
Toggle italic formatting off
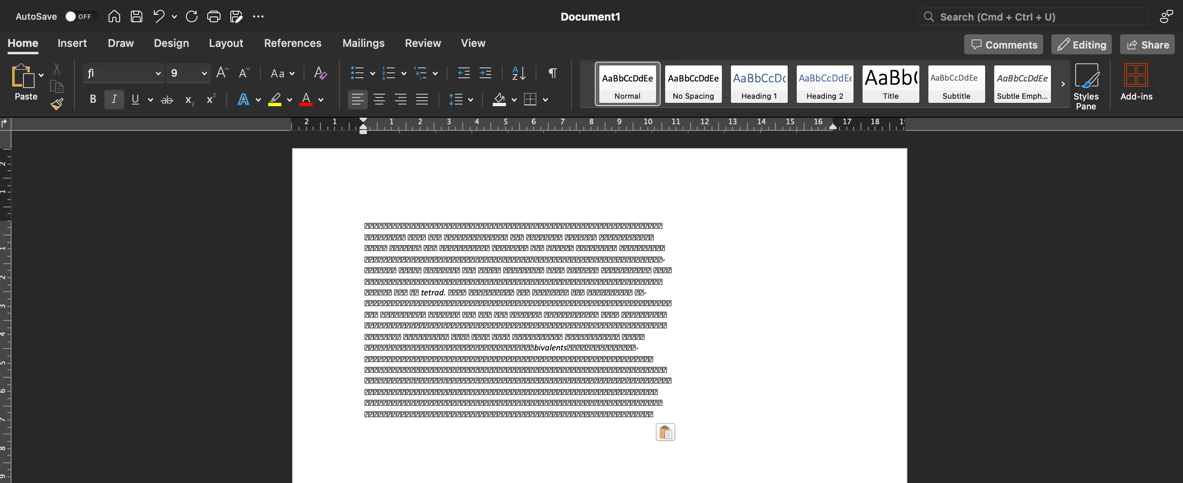pos(114,100)
